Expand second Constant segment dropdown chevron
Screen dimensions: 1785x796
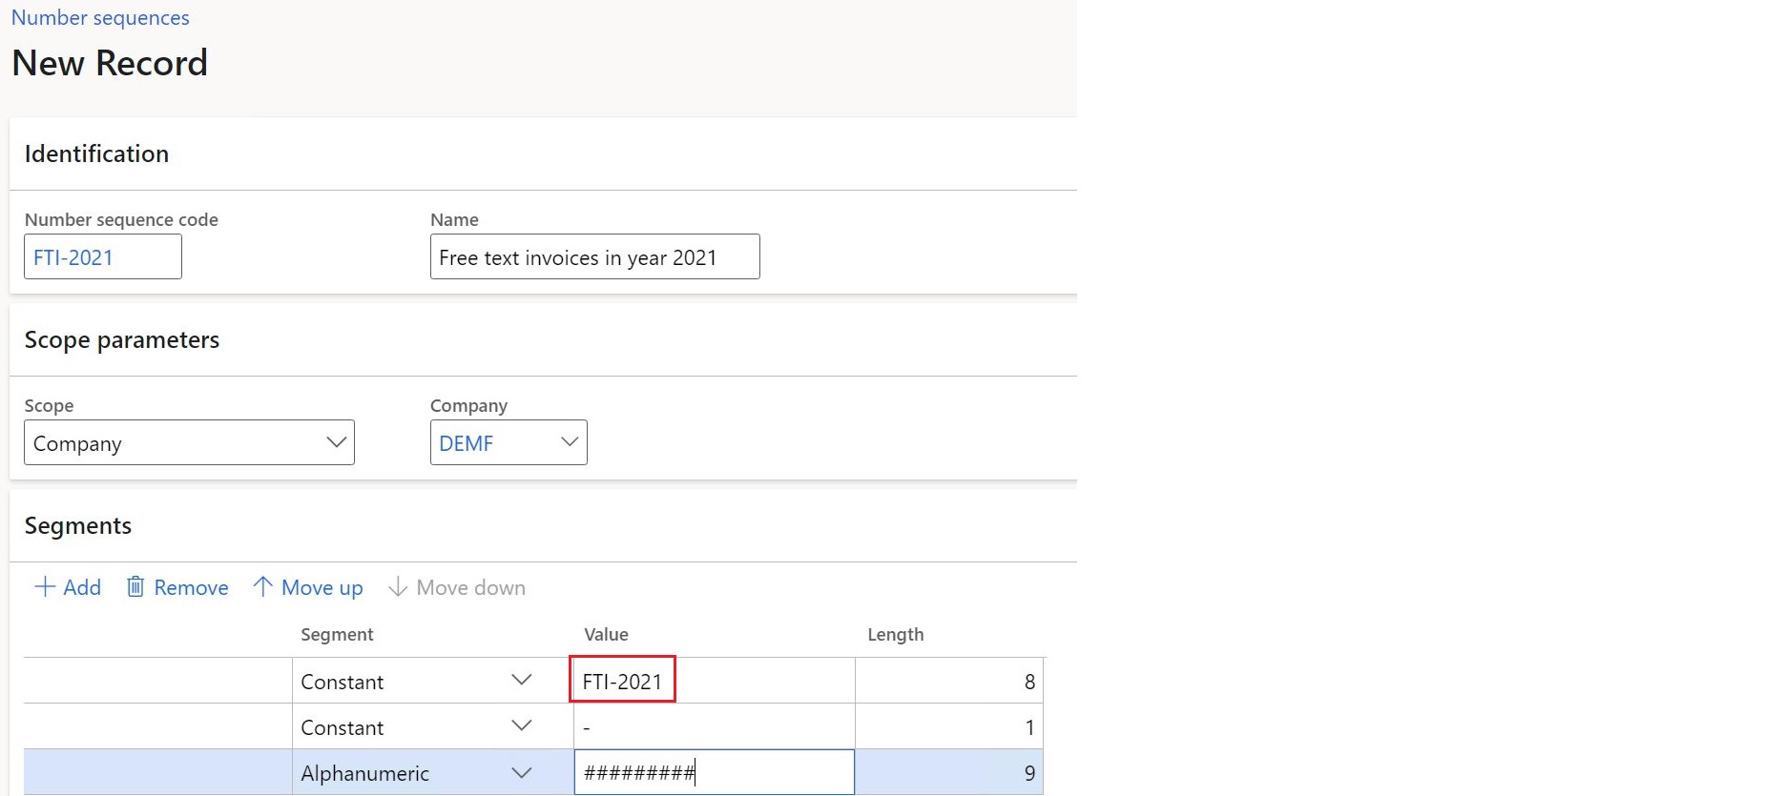[x=522, y=725]
